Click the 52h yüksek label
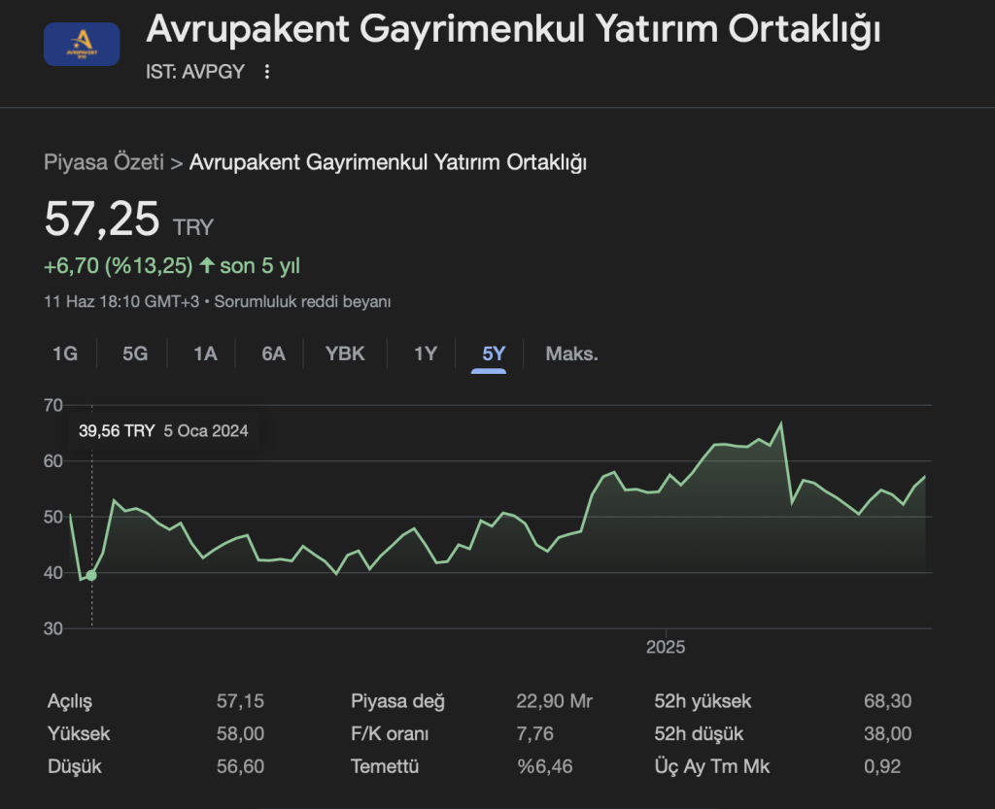 [703, 700]
